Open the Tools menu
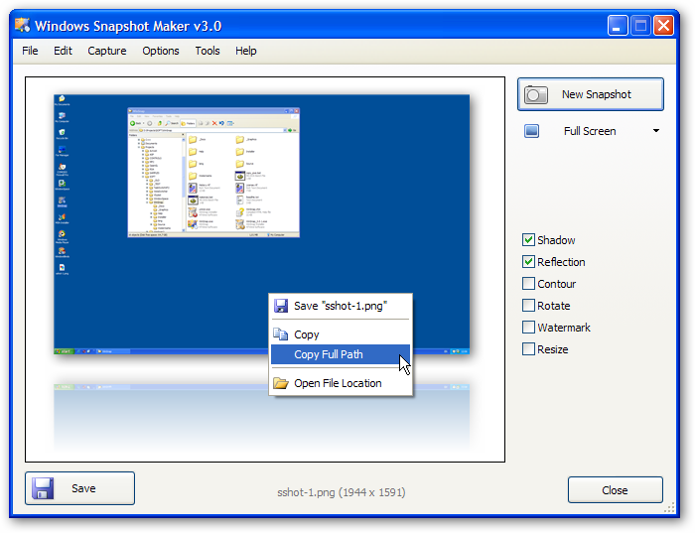Viewport: 695px width, 533px height. (x=208, y=51)
